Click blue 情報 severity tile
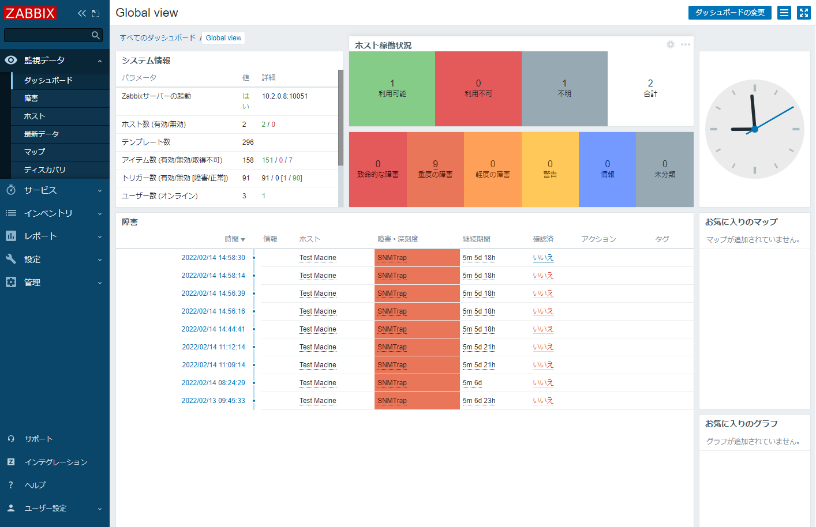 [607, 169]
